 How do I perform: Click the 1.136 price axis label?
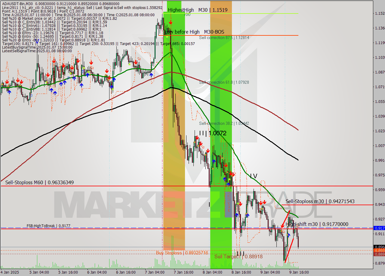click(x=380, y=28)
